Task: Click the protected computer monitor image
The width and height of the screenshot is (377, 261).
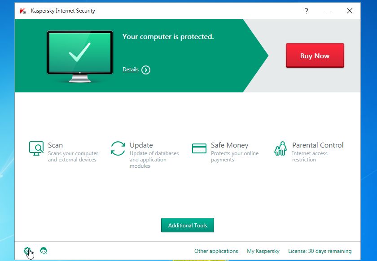Action: [80, 57]
